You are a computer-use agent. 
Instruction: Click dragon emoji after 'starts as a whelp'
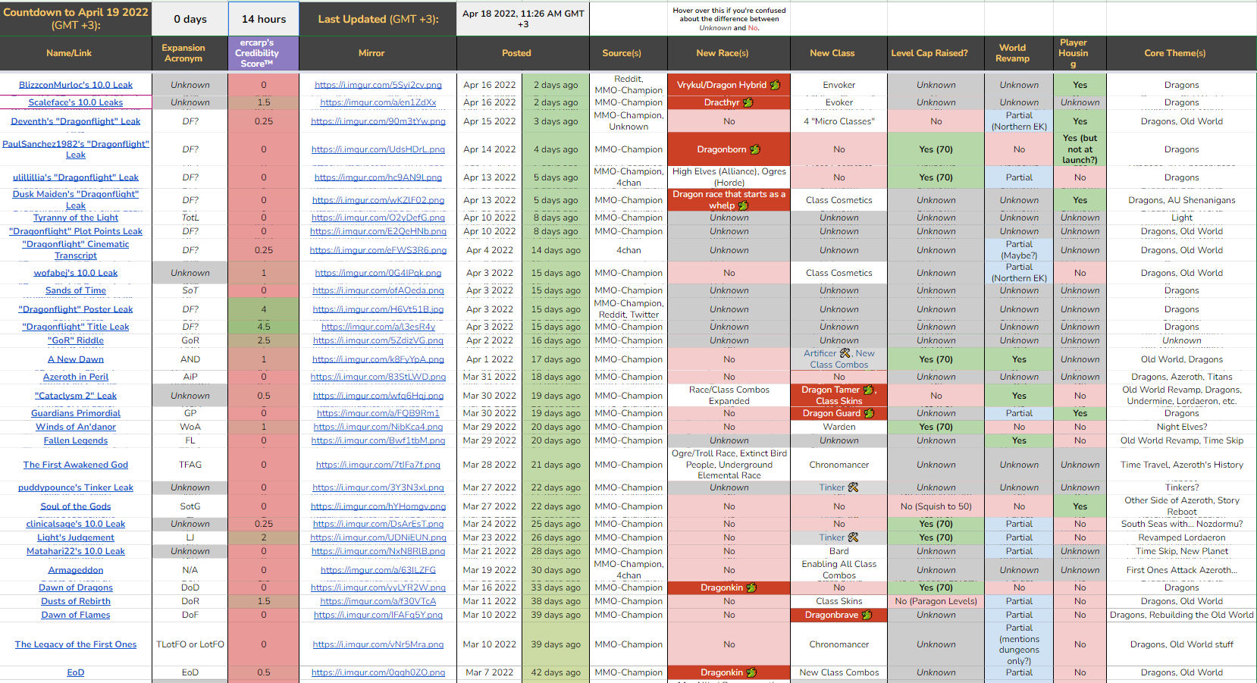tap(743, 205)
